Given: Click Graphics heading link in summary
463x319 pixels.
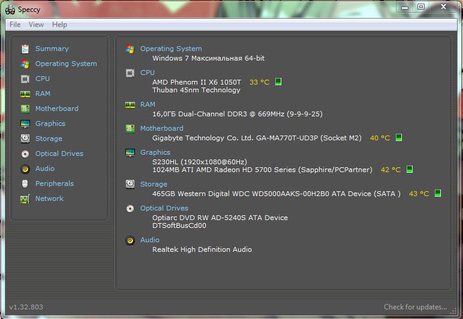Looking at the screenshot, I should (155, 152).
